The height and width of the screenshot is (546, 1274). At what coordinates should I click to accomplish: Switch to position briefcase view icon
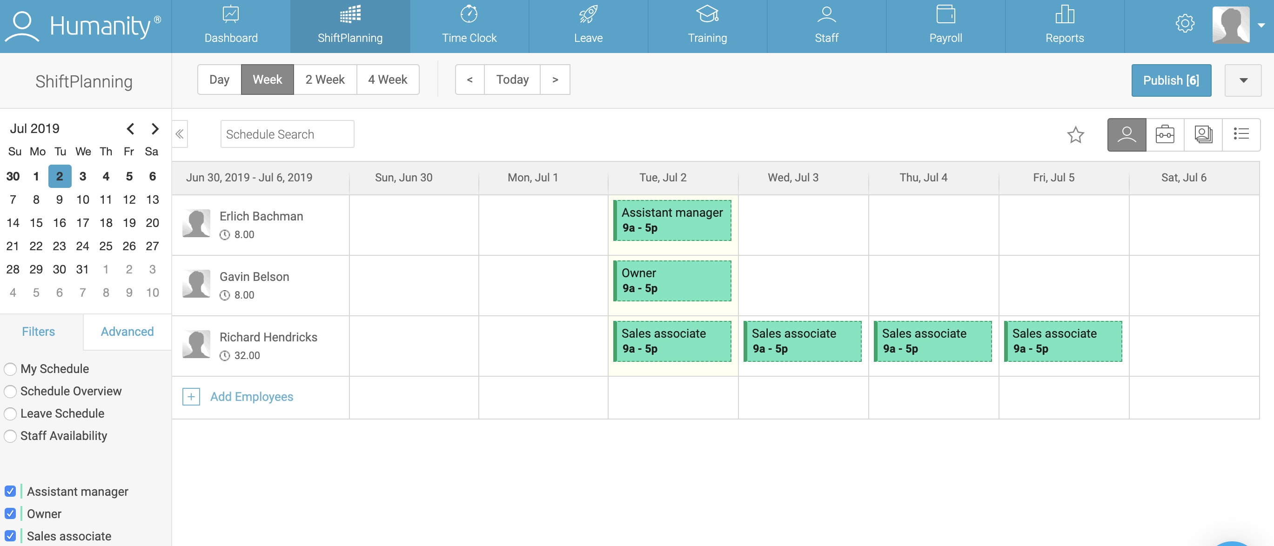click(x=1164, y=134)
